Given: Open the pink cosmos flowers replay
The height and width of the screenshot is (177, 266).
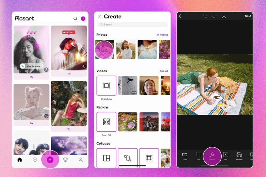Looking at the screenshot, I should [128, 122].
